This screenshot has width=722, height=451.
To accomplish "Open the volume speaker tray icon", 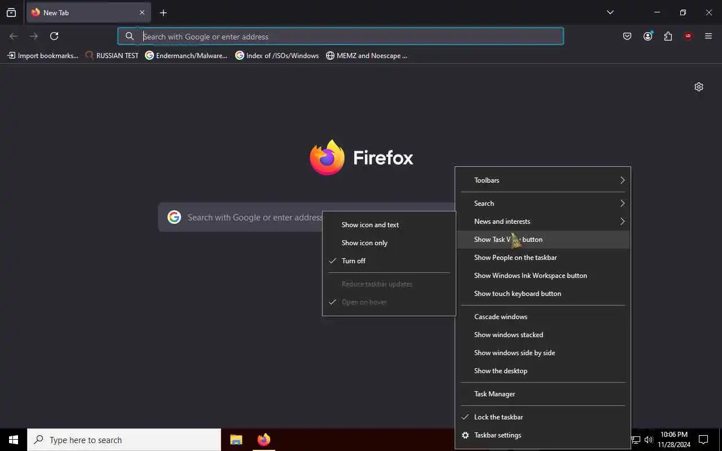I will 648,440.
